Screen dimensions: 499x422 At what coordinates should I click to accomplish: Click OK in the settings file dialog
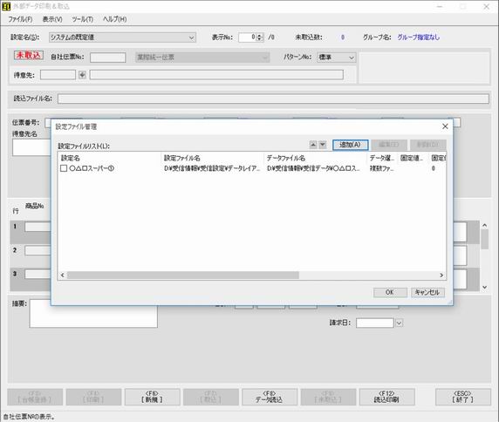[x=390, y=292]
